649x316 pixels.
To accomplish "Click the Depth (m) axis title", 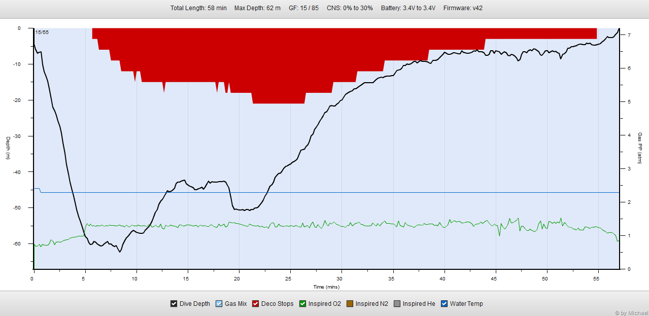I will (x=8, y=148).
